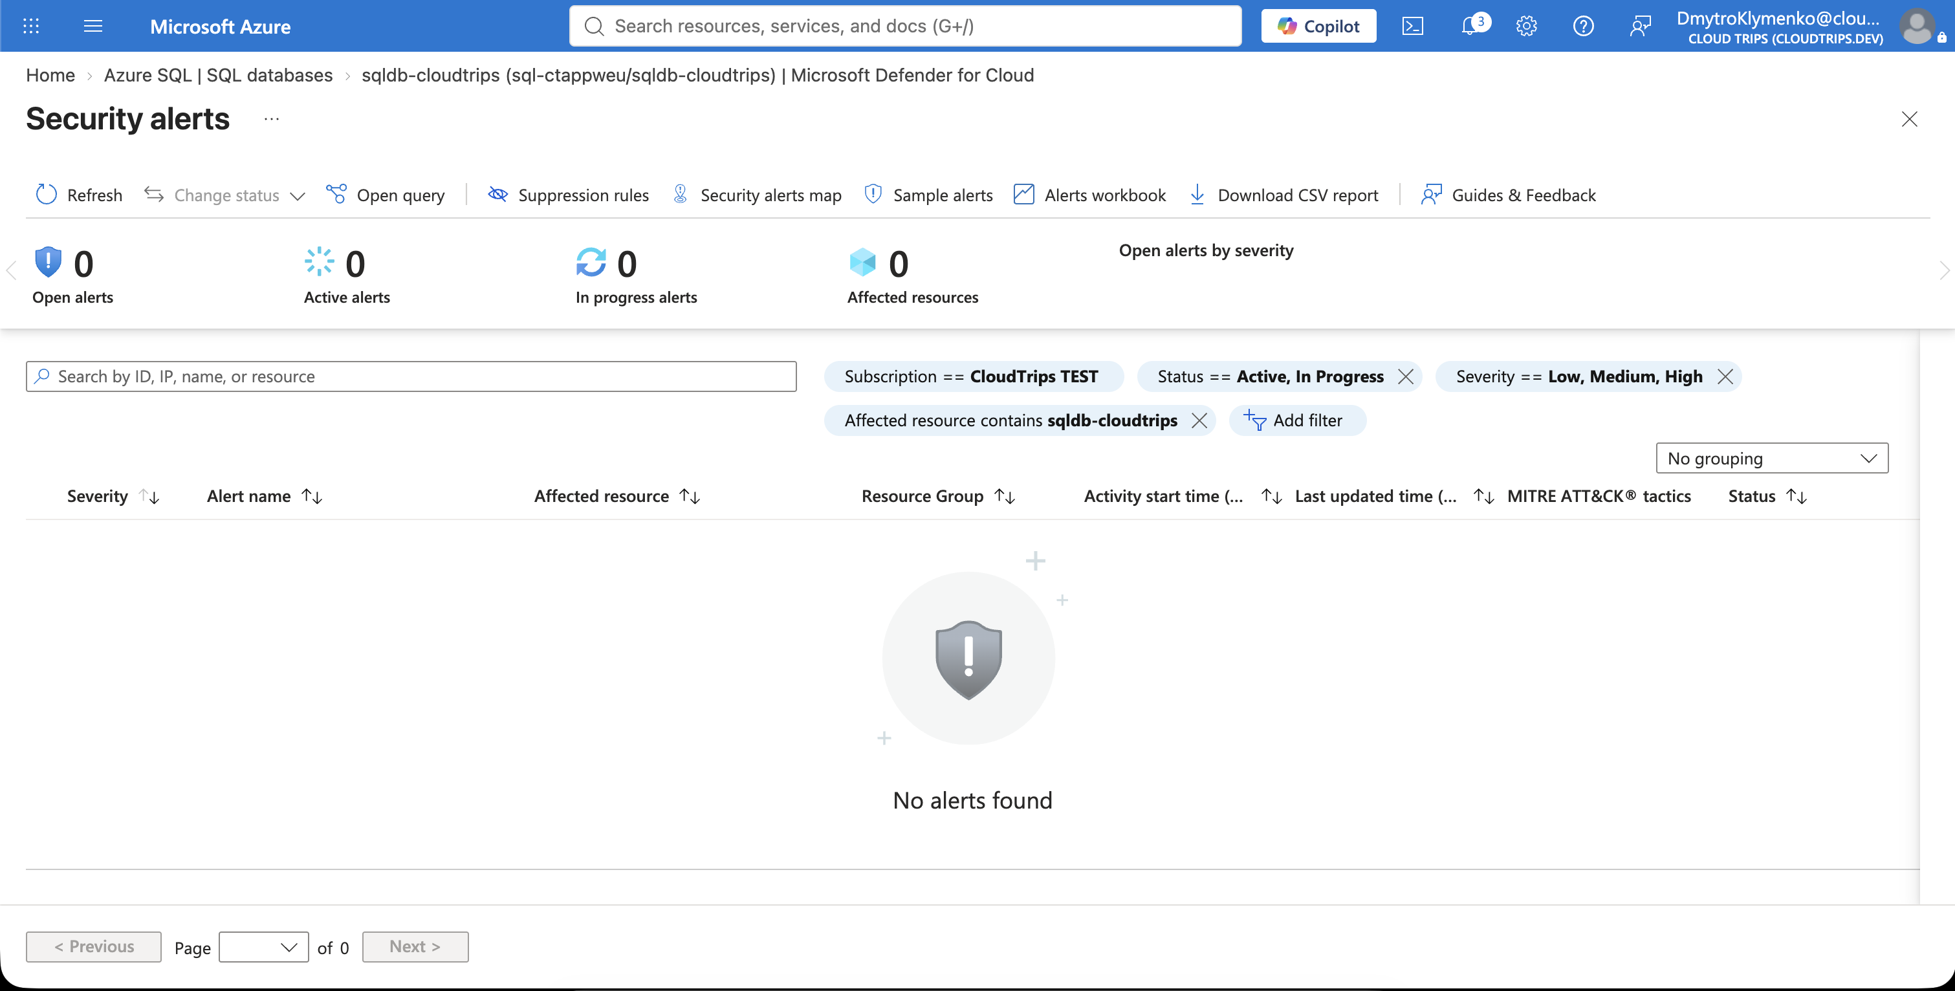Remove the Severity filter
The height and width of the screenshot is (991, 1955).
[x=1725, y=376]
